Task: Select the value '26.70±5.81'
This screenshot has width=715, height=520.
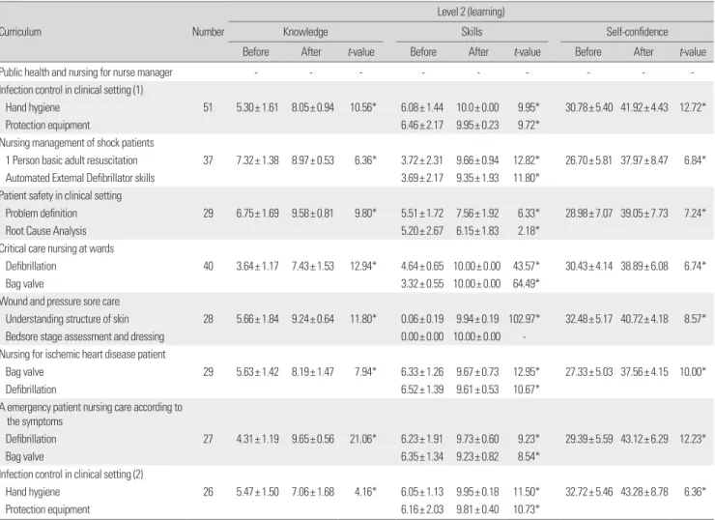Action: [x=588, y=160]
